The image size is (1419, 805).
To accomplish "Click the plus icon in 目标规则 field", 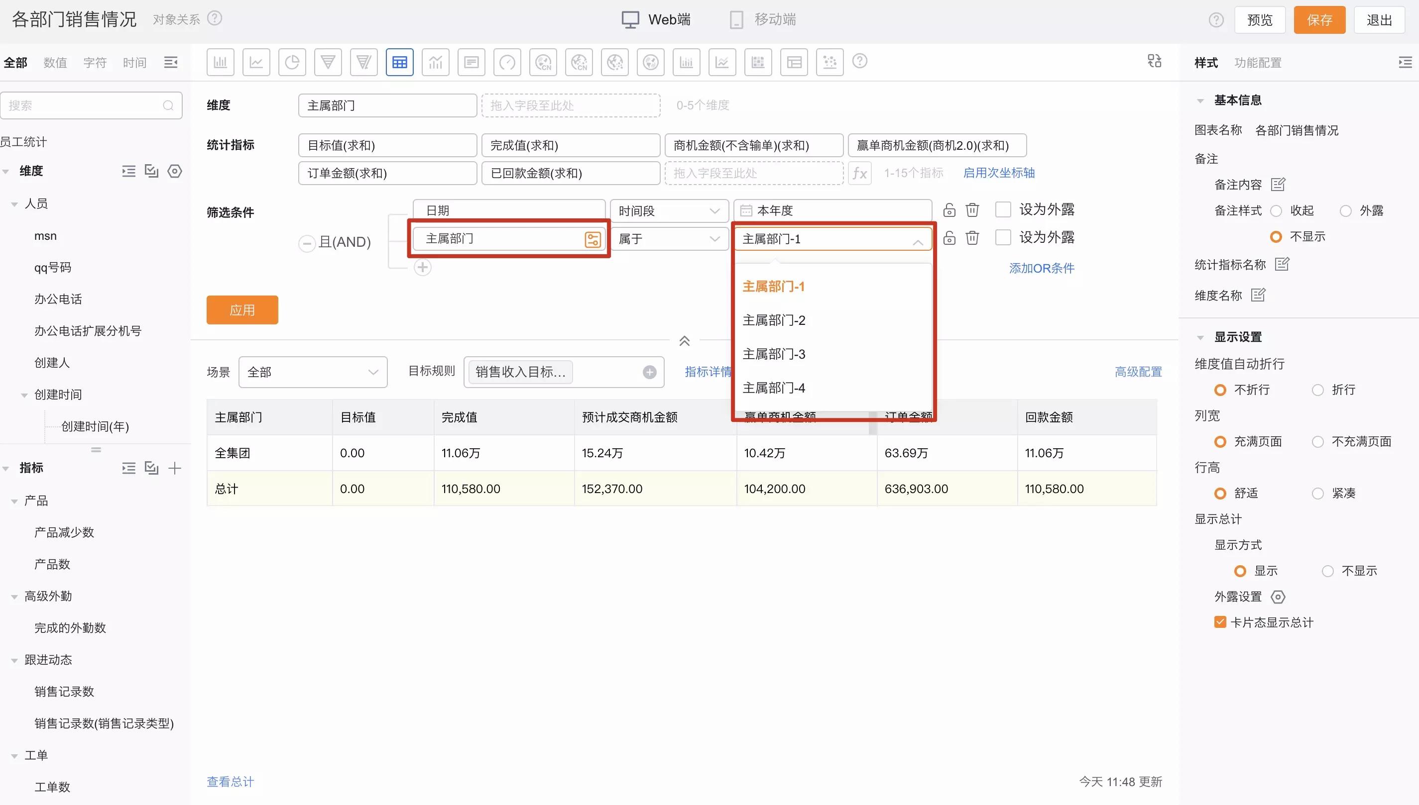I will 649,372.
